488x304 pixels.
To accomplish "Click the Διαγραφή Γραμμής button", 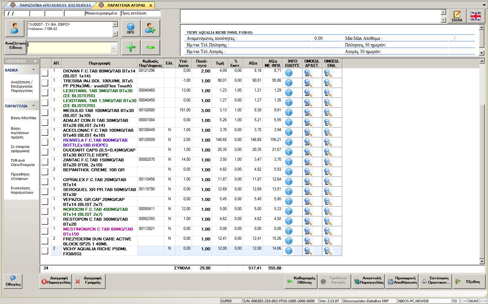I will pyautogui.click(x=89, y=281).
